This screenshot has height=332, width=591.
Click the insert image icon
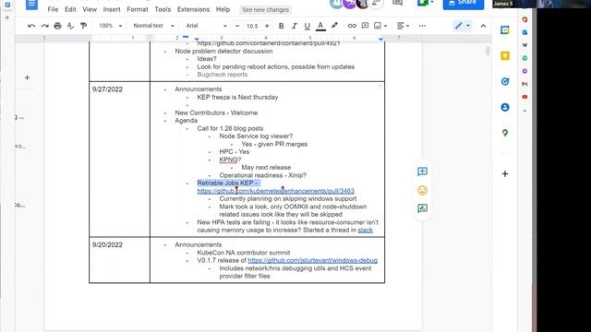click(x=378, y=26)
